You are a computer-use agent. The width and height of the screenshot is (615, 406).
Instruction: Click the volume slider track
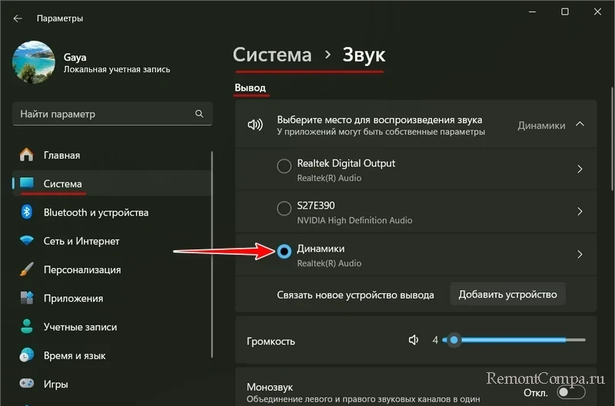coord(523,340)
